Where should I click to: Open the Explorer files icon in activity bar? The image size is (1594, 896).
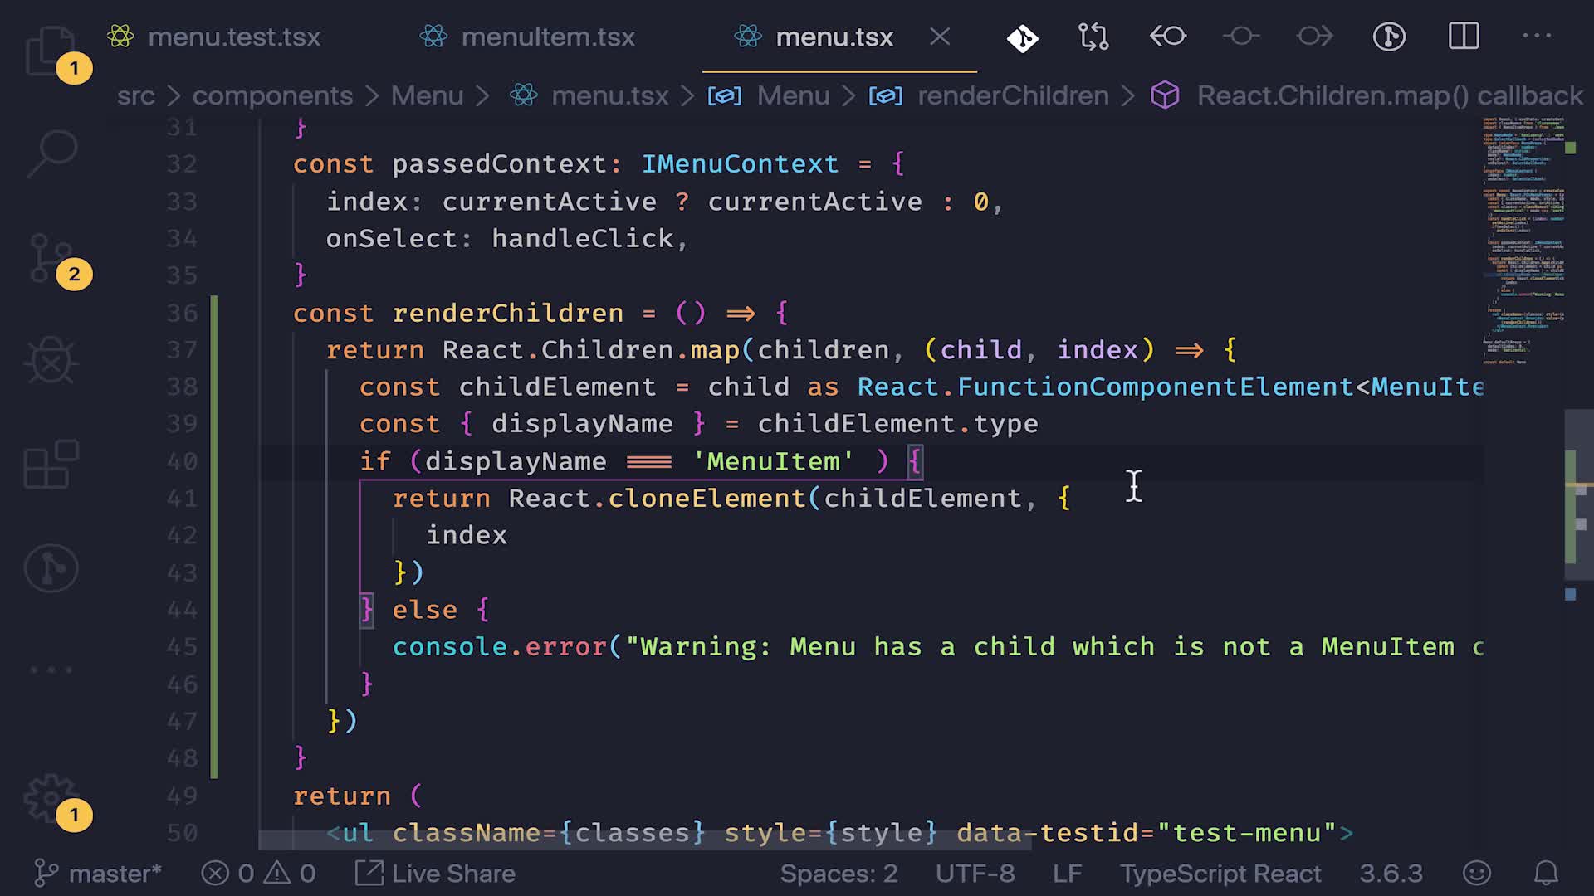[50, 51]
